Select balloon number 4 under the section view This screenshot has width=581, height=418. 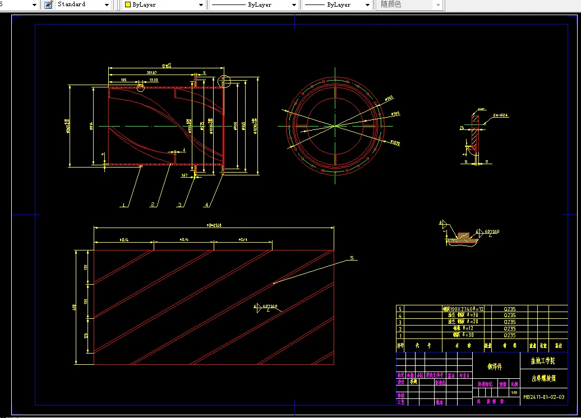(x=207, y=205)
